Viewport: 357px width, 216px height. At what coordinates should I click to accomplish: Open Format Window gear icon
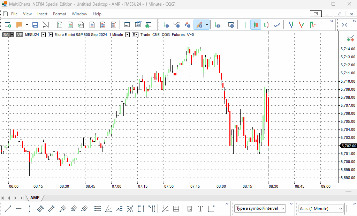click(x=231, y=25)
